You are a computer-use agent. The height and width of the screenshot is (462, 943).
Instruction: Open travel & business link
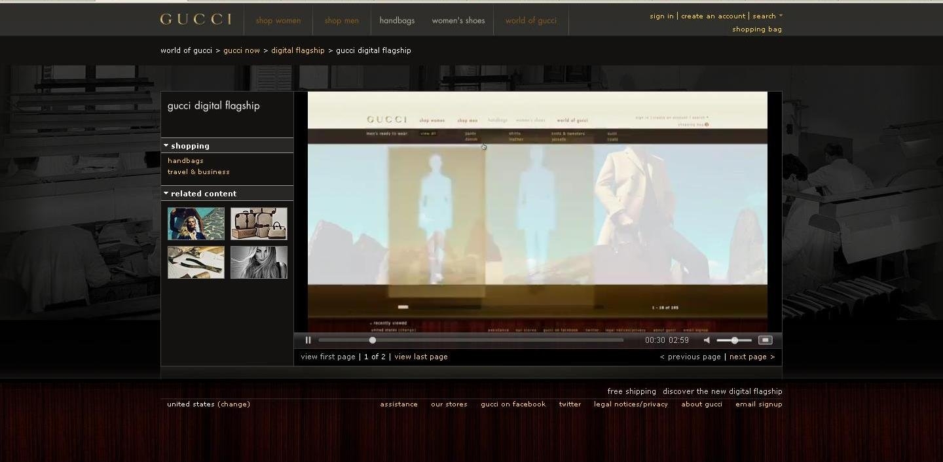198,171
